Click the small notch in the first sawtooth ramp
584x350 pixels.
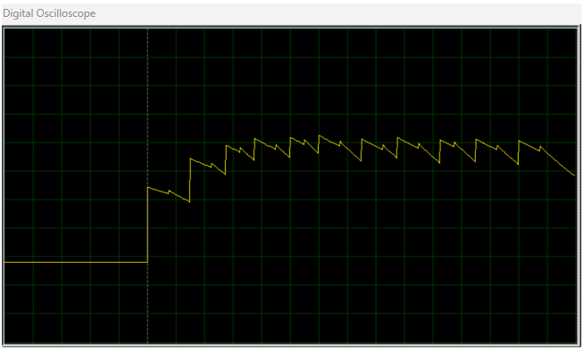[x=169, y=191]
